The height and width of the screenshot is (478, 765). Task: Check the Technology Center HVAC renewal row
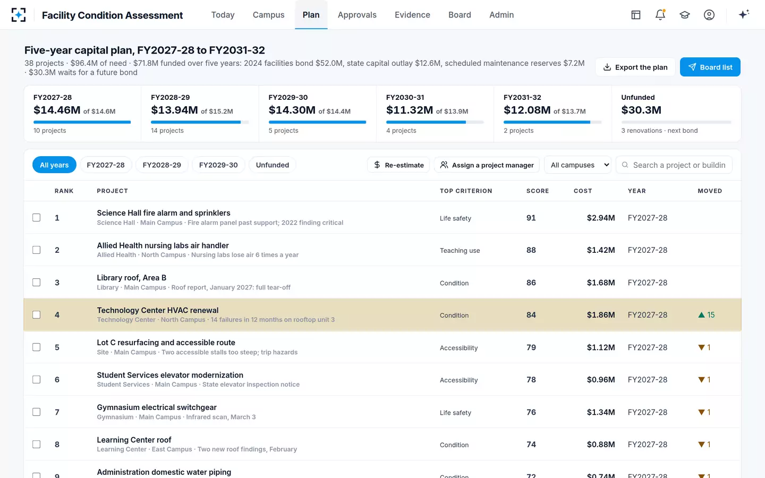point(37,314)
